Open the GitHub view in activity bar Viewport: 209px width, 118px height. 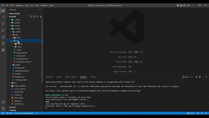coord(3,50)
